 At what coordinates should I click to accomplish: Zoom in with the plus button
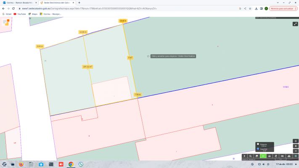[296, 146]
